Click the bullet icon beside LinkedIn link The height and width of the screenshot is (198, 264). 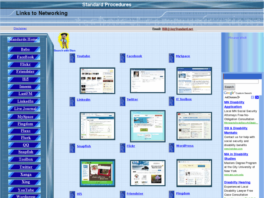pos(72,101)
